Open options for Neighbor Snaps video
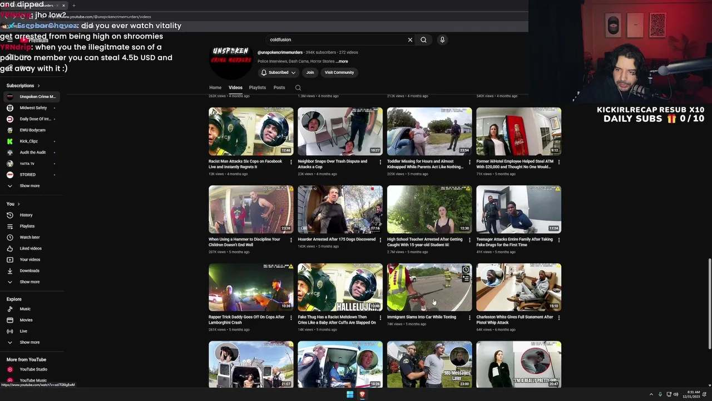The height and width of the screenshot is (401, 712). 380,162
